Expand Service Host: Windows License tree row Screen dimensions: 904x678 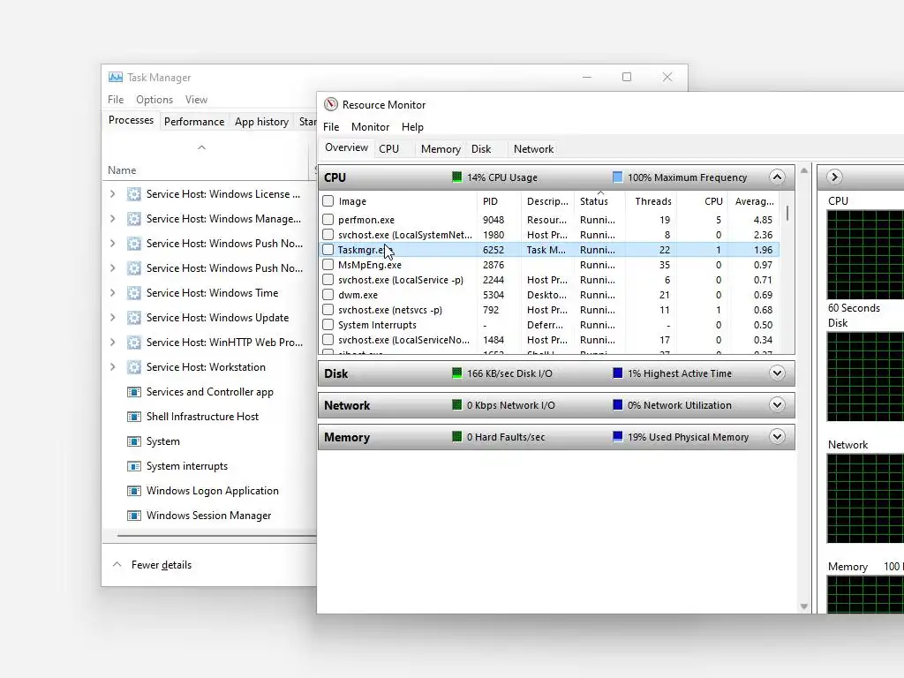coord(112,194)
